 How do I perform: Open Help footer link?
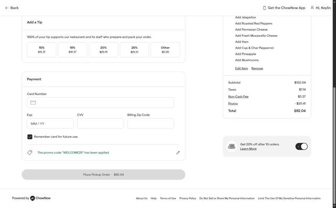(154, 199)
